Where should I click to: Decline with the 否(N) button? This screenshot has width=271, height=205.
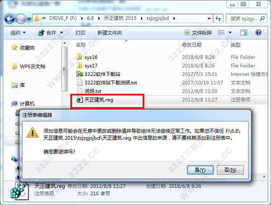(230, 170)
